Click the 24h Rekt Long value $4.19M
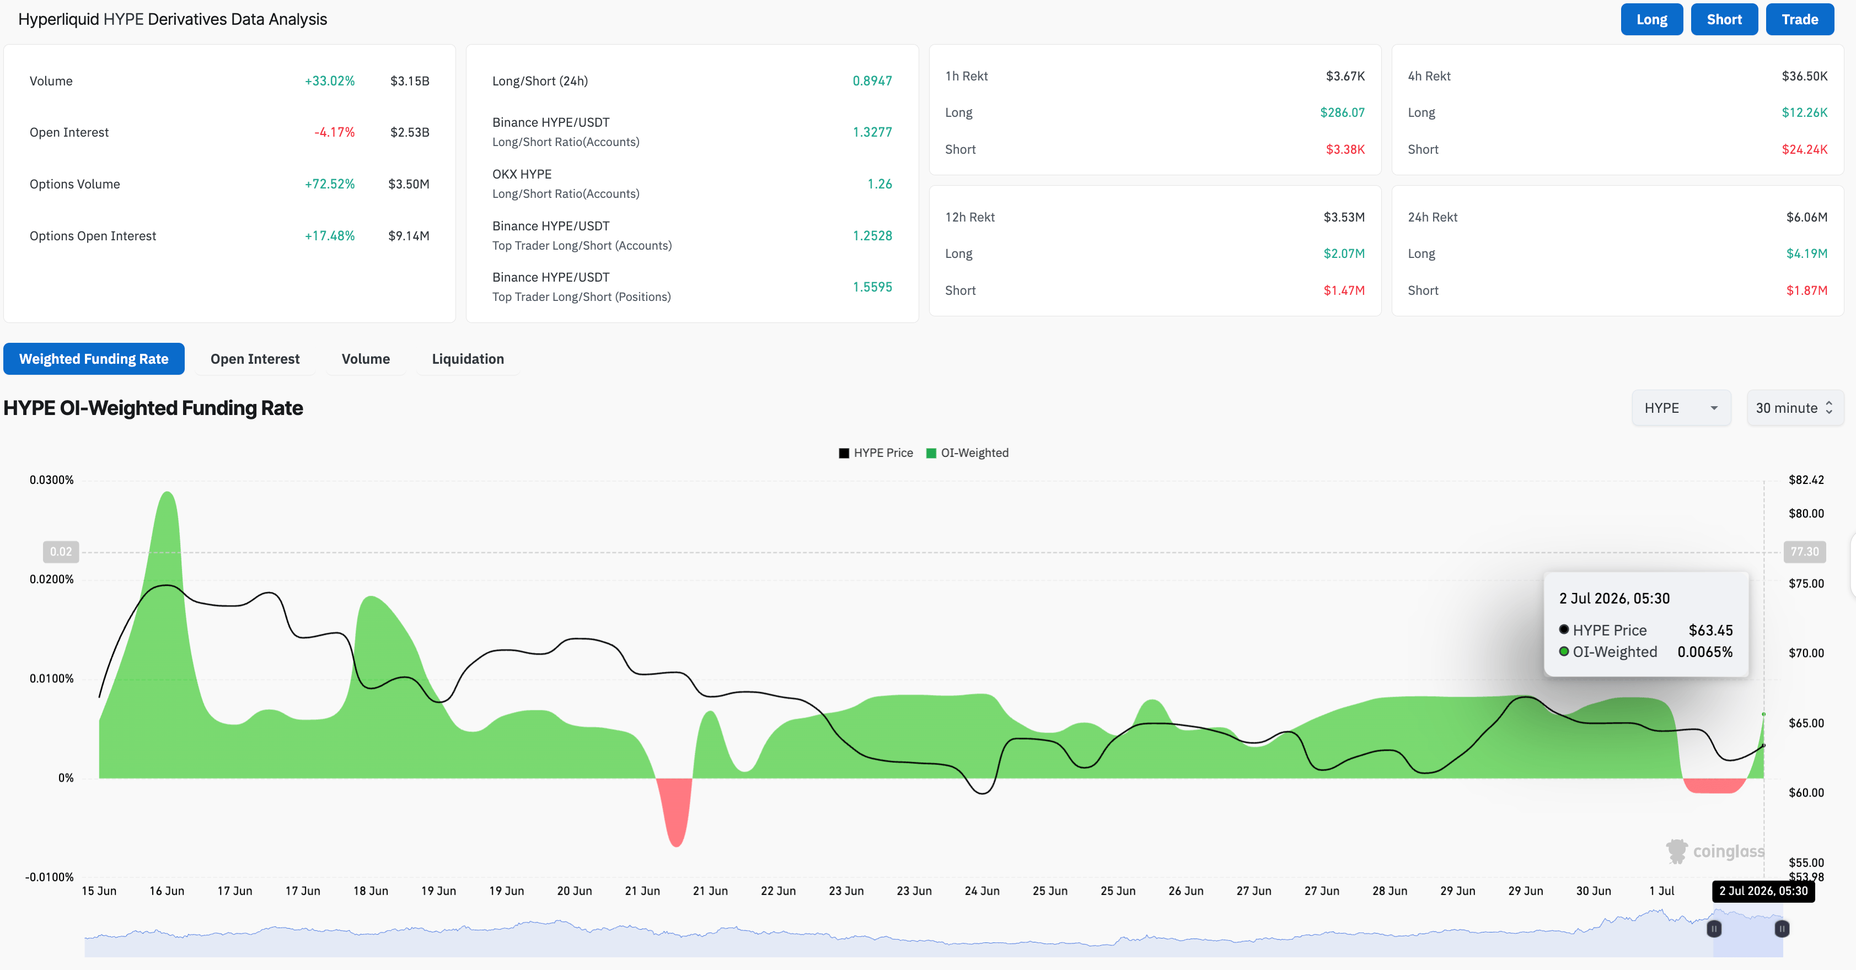The width and height of the screenshot is (1856, 970). pos(1806,254)
